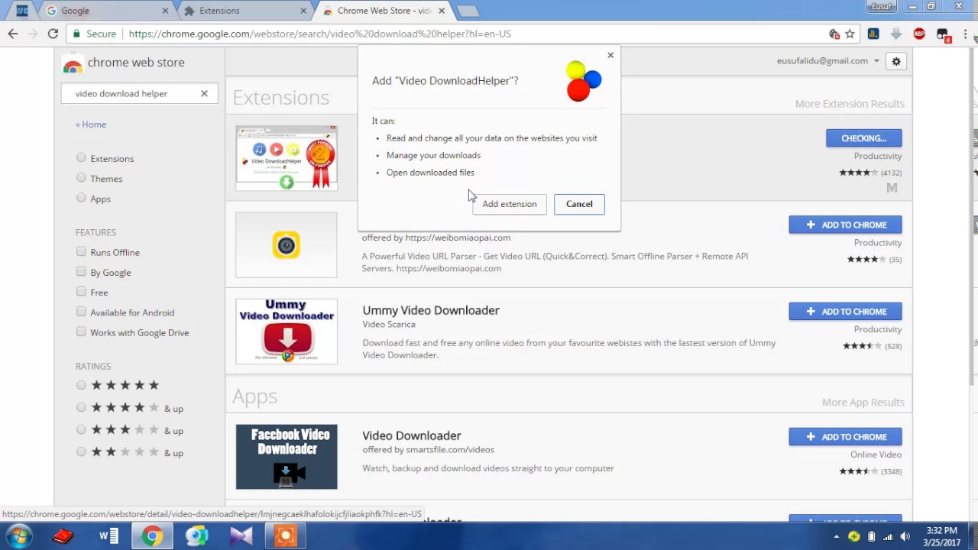This screenshot has height=550, width=978.
Task: Select the five stars rating filter
Action: (x=81, y=385)
